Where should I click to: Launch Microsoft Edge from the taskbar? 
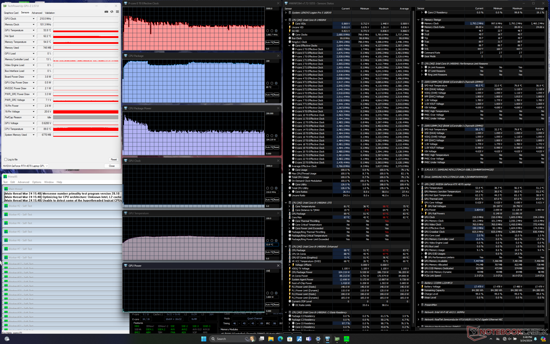click(x=280, y=339)
